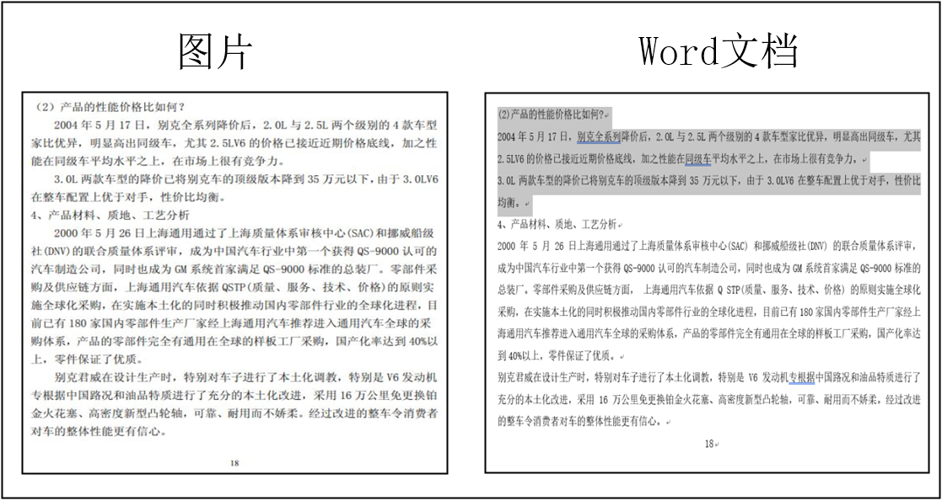Click Word panel line starting '的整车令消费者'

tap(579, 422)
